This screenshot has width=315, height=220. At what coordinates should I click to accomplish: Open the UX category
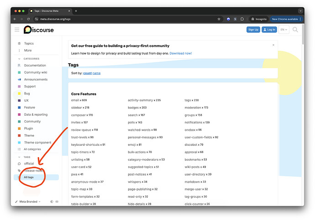pyautogui.click(x=26, y=101)
